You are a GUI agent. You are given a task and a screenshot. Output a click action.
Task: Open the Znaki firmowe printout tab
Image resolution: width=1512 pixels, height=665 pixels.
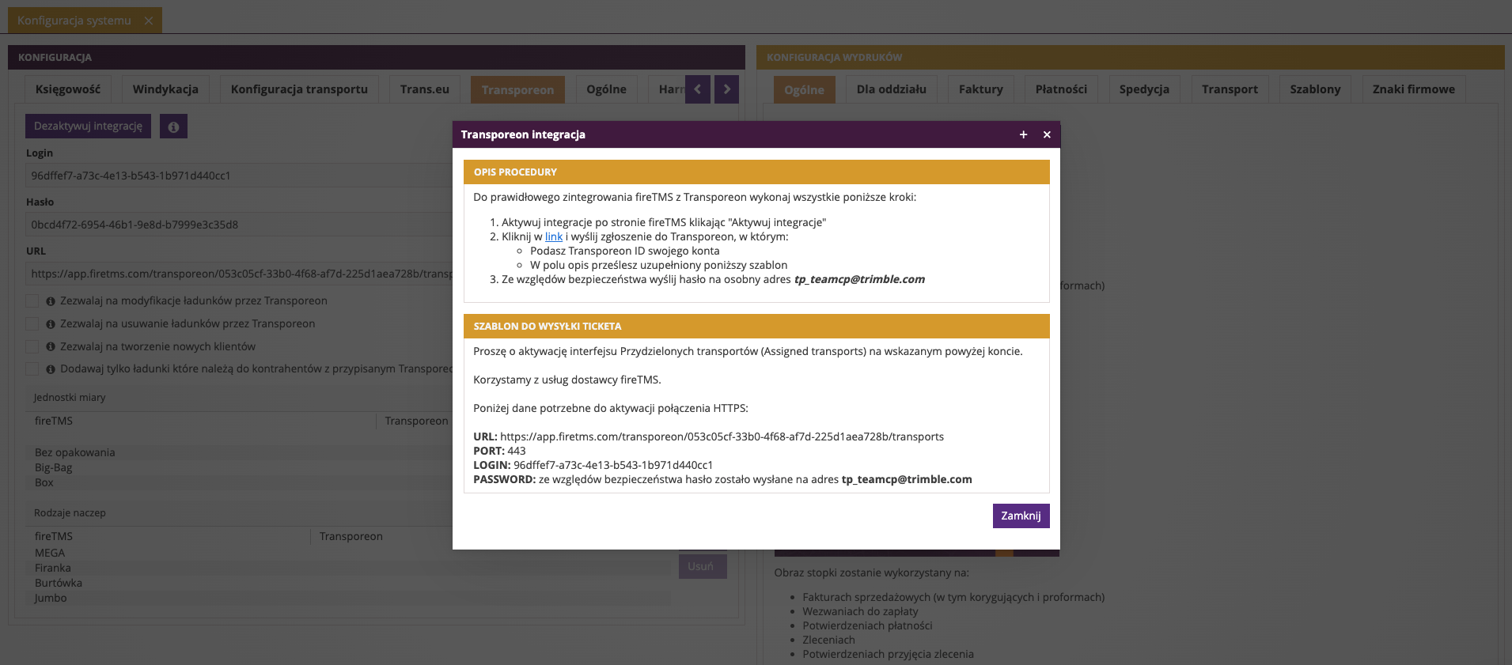[x=1414, y=89]
